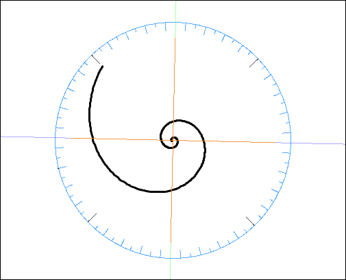Click where outer spiral crosses left orange axis
The image size is (346, 280).
tap(92, 139)
